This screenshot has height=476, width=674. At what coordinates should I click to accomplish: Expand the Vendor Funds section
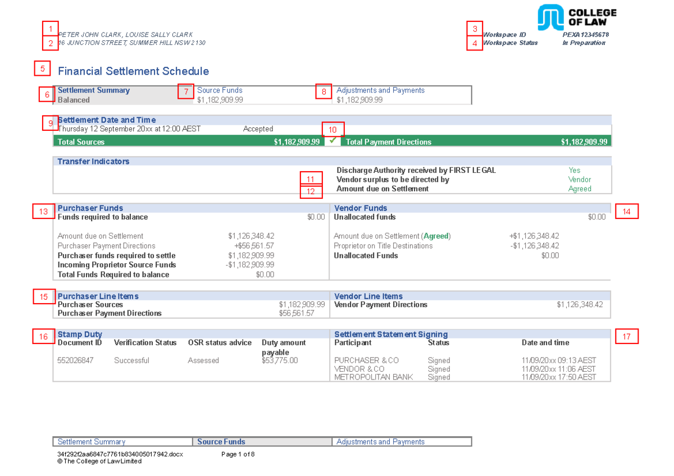pyautogui.click(x=361, y=208)
